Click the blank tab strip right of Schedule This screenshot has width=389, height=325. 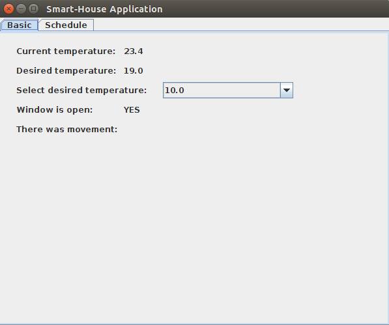pos(240,25)
